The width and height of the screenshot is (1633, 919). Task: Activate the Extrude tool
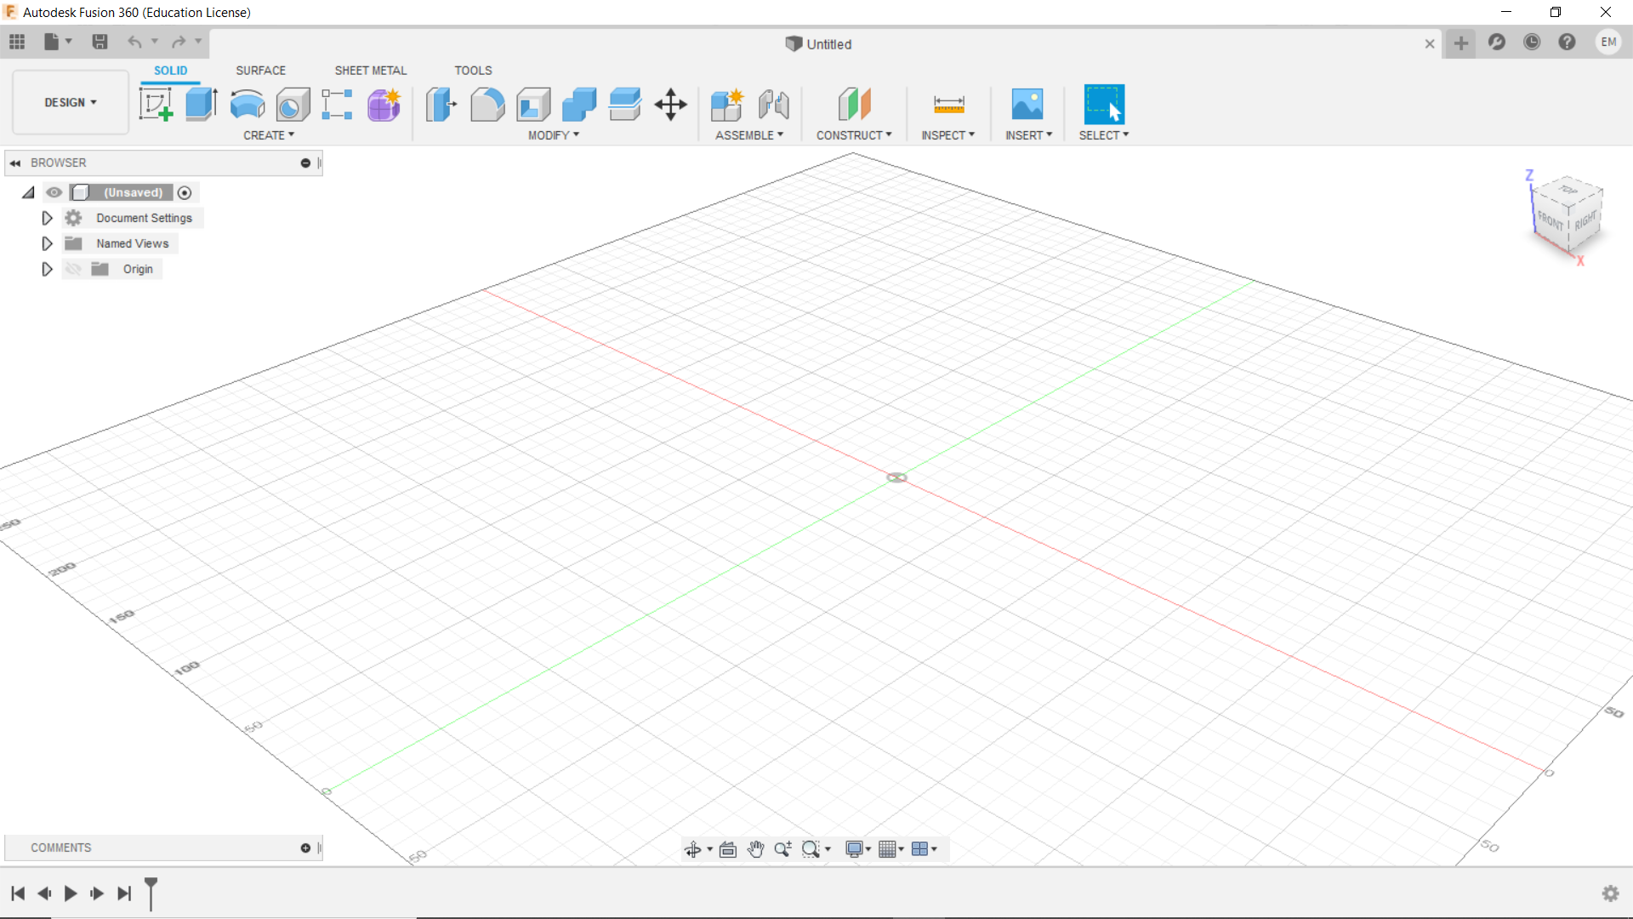[x=200, y=104]
